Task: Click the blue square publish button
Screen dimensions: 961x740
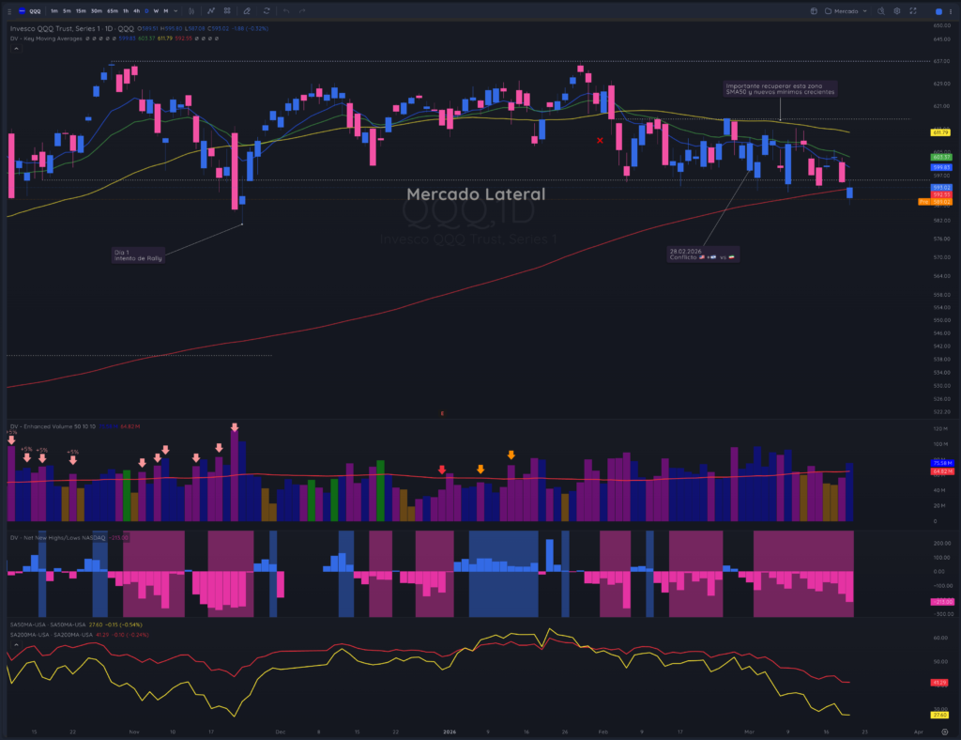Action: coord(938,11)
